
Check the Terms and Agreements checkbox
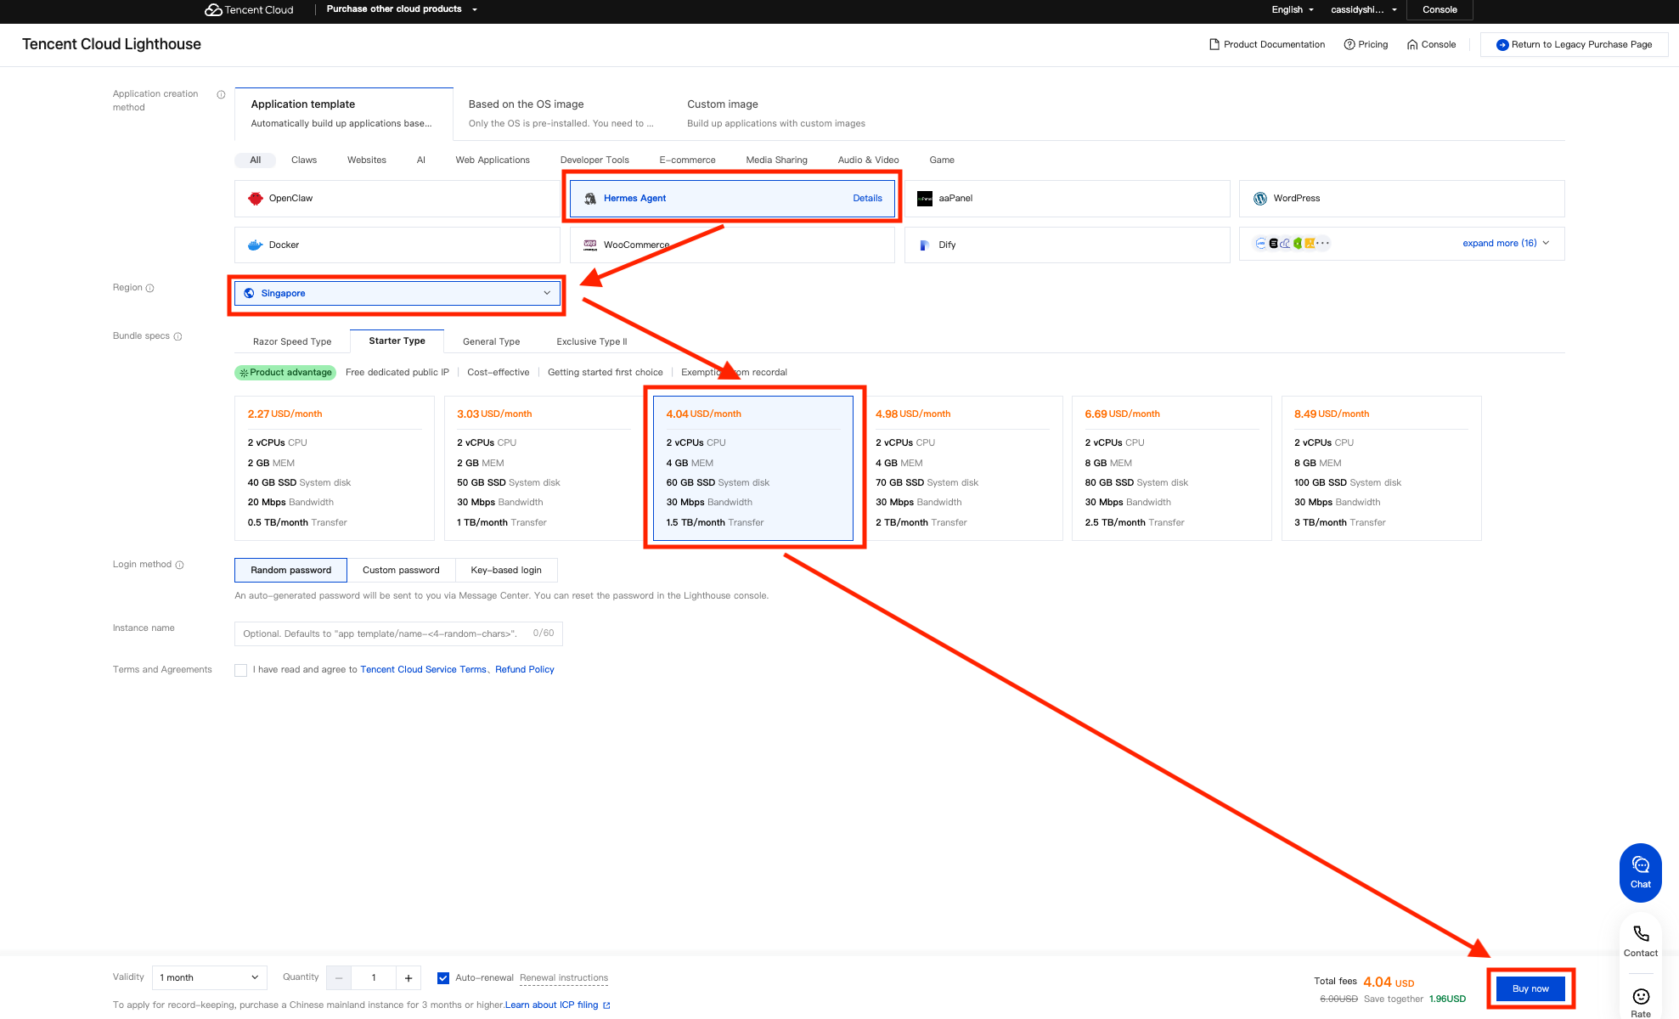[241, 670]
